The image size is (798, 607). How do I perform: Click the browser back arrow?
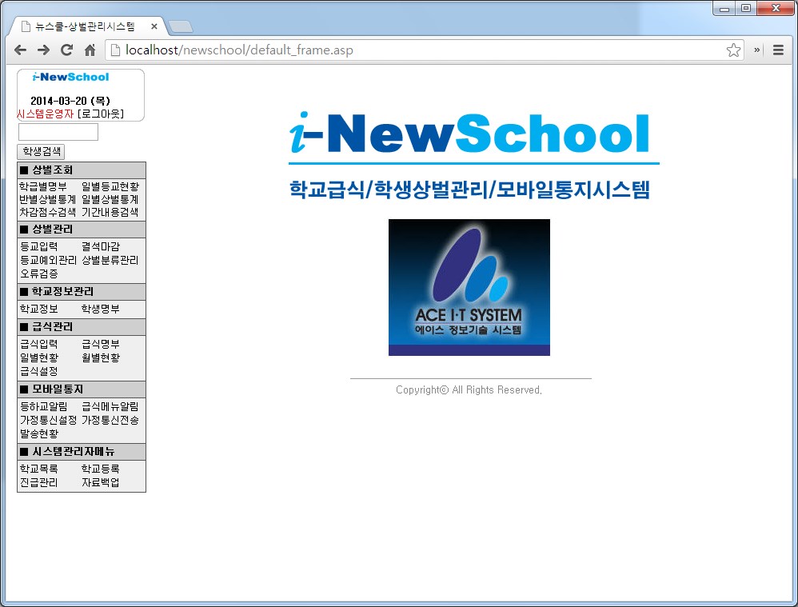(20, 50)
